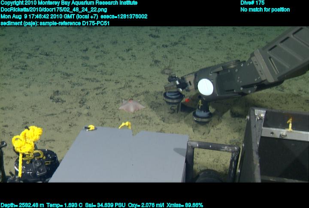The image size is (309, 208).
Task: Click the red laser dot near the cores
Action: click(x=187, y=101)
